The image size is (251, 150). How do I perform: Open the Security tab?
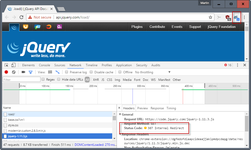click(x=142, y=65)
